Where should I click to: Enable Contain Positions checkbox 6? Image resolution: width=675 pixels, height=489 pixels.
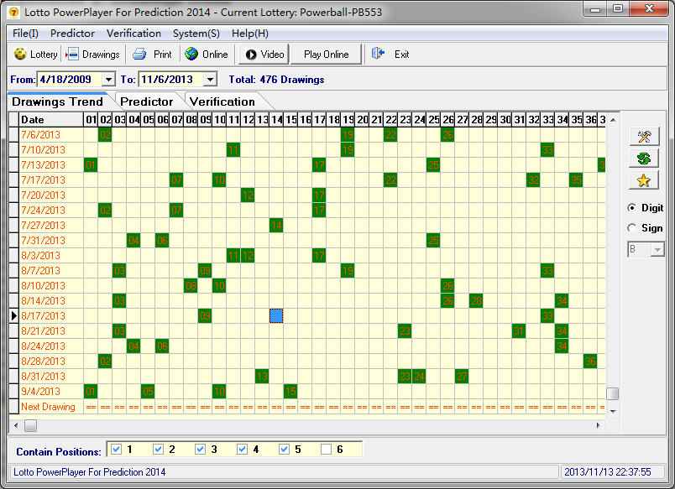[327, 449]
